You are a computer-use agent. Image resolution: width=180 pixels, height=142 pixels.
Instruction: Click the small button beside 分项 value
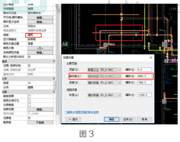[x=55, y=87]
